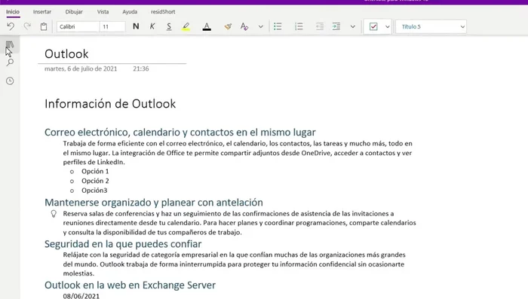Click the light bulb idea tag

click(54, 214)
